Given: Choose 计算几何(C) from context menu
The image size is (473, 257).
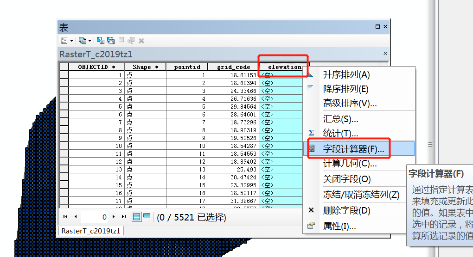Looking at the screenshot, I should pyautogui.click(x=350, y=164).
